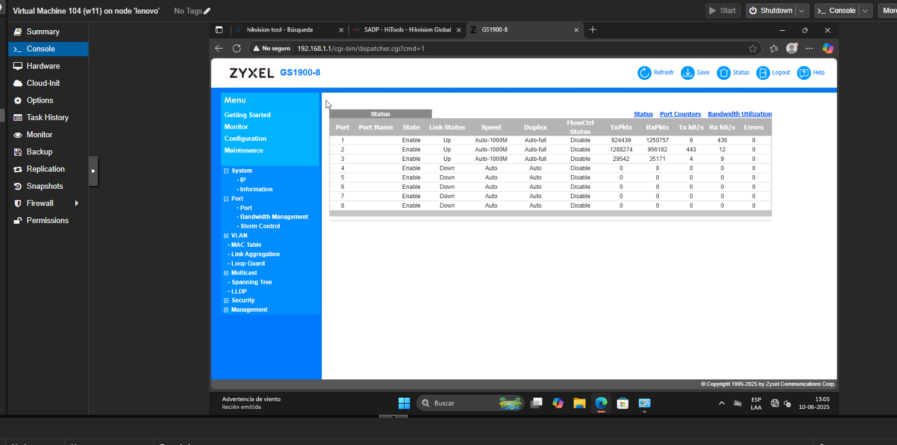The image size is (897, 445).
Task: Open the Information page under System
Action: [257, 189]
